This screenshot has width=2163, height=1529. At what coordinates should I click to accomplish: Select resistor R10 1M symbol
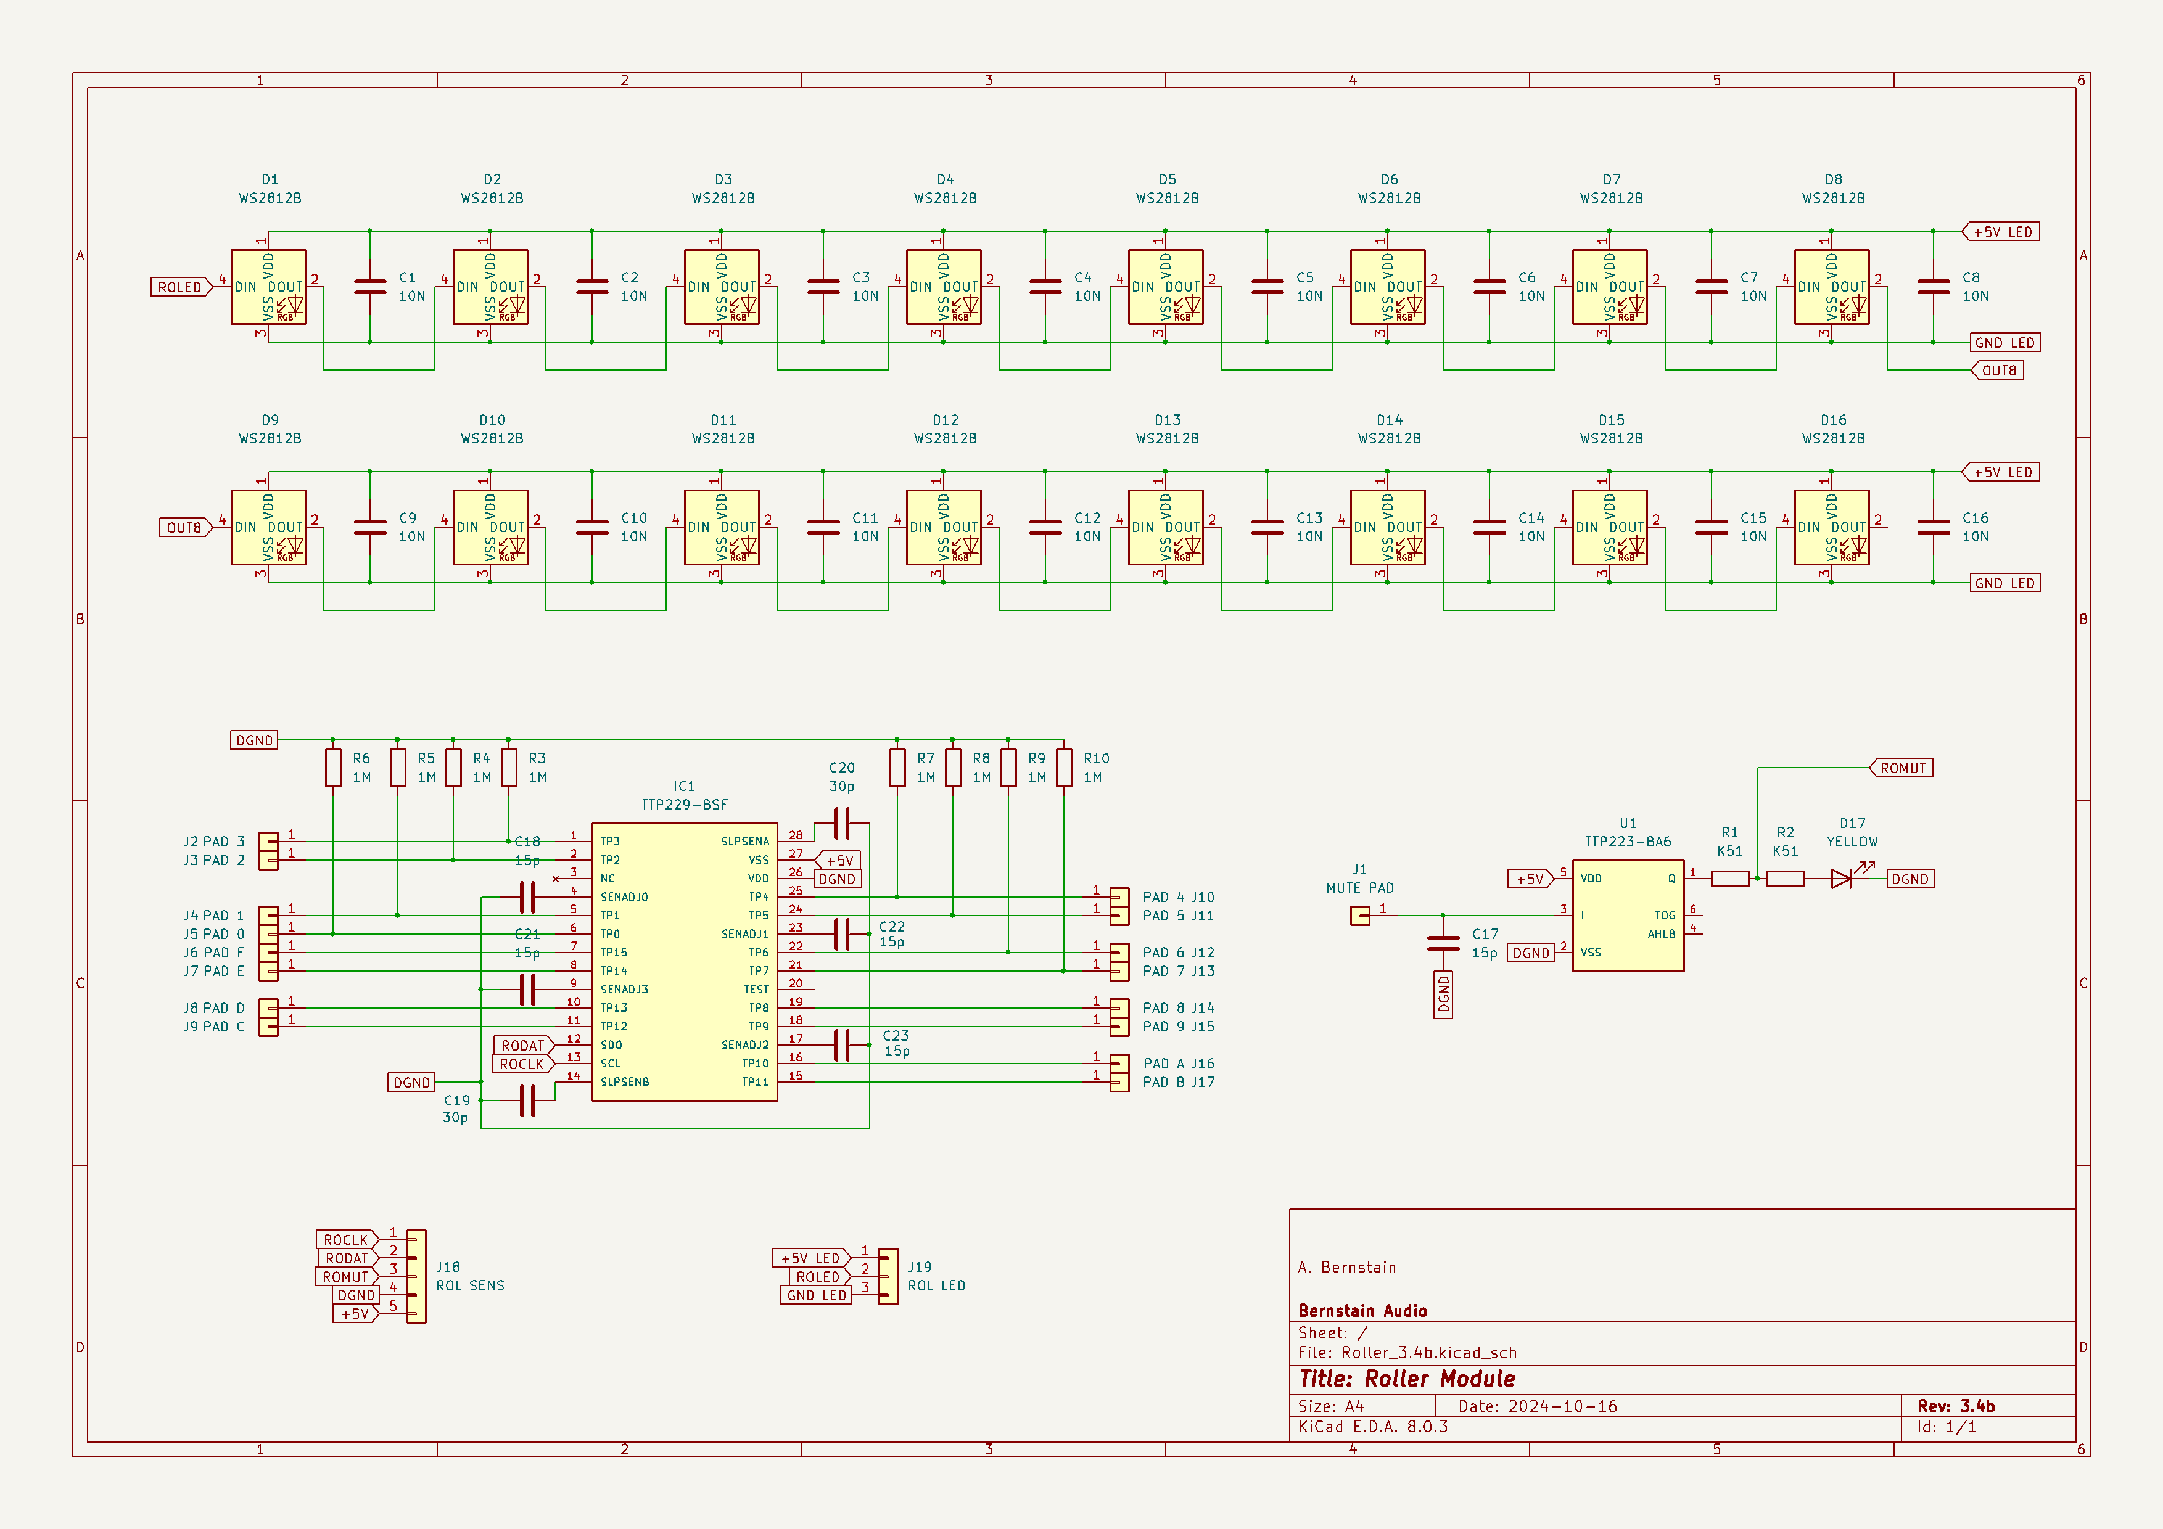[1063, 768]
